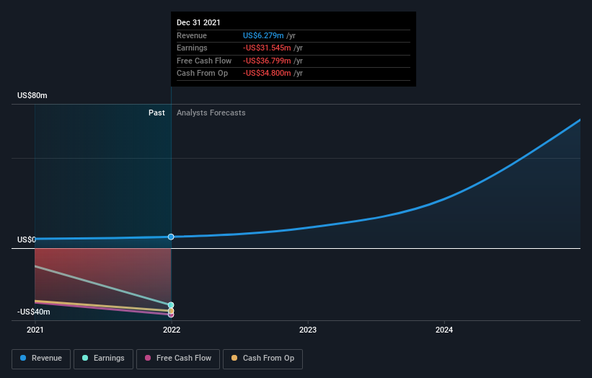Toggle the Free Cash Flow legend button
Image resolution: width=592 pixels, height=378 pixels.
coord(178,359)
